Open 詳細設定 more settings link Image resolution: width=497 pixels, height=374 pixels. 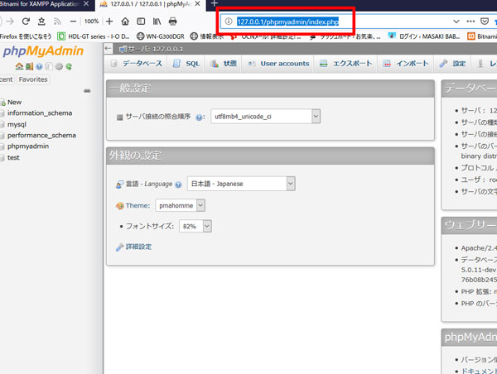coord(138,247)
